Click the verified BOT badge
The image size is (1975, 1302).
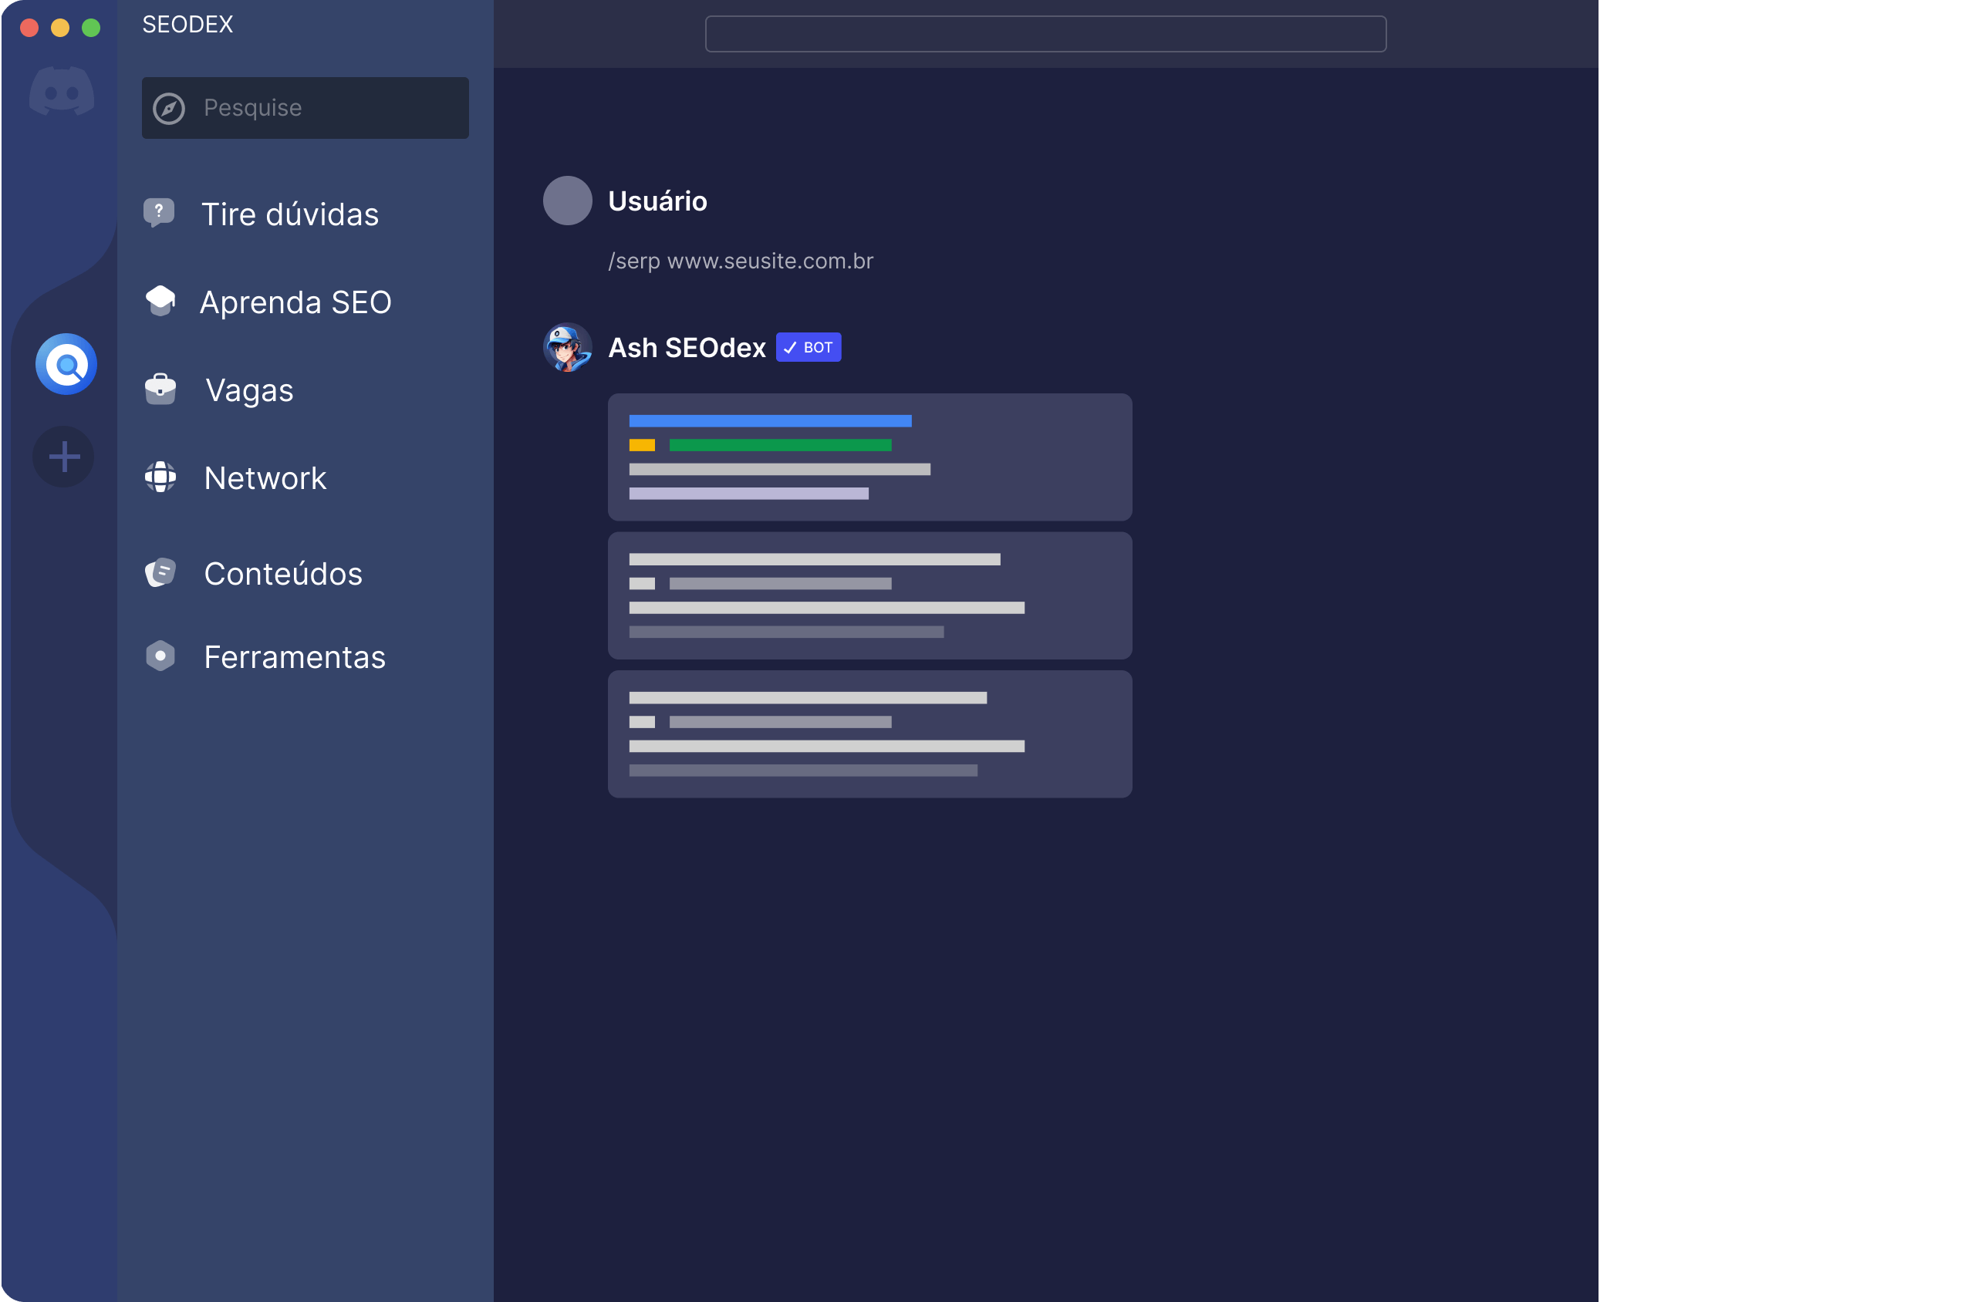coord(808,347)
